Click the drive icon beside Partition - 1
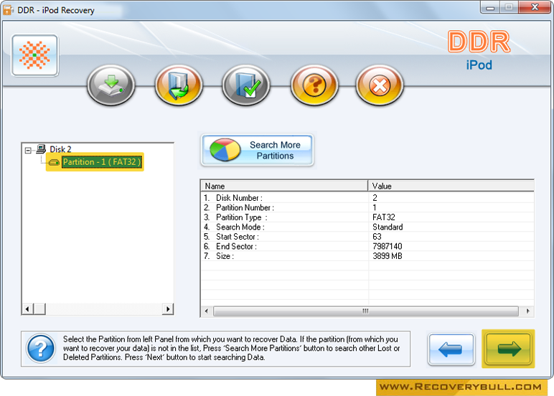The image size is (554, 396). click(54, 162)
